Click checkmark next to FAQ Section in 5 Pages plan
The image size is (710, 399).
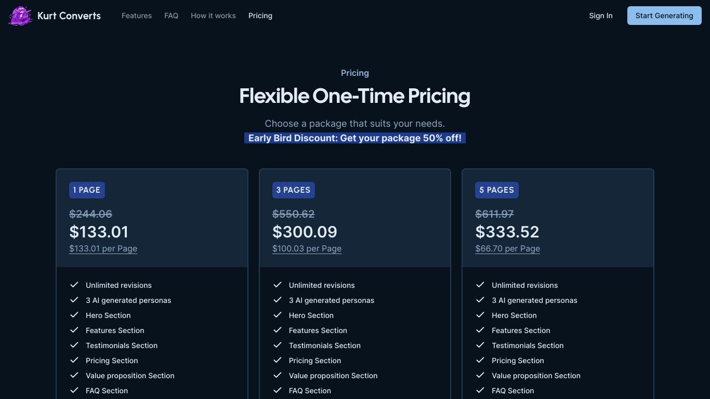tap(480, 390)
